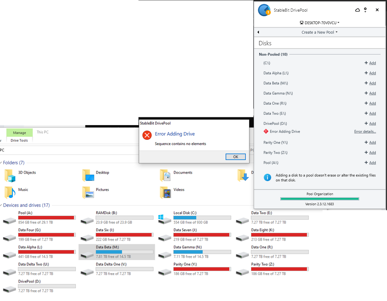Image resolution: width=387 pixels, height=301 pixels.
Task: Click the Explorer address bar field
Action: [x=69, y=150]
